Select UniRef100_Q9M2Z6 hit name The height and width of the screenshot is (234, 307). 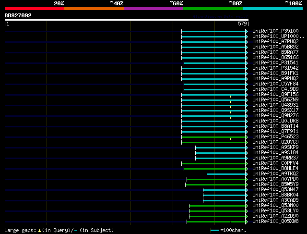tap(275, 116)
